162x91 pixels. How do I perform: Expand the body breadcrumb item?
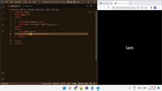click(32, 10)
